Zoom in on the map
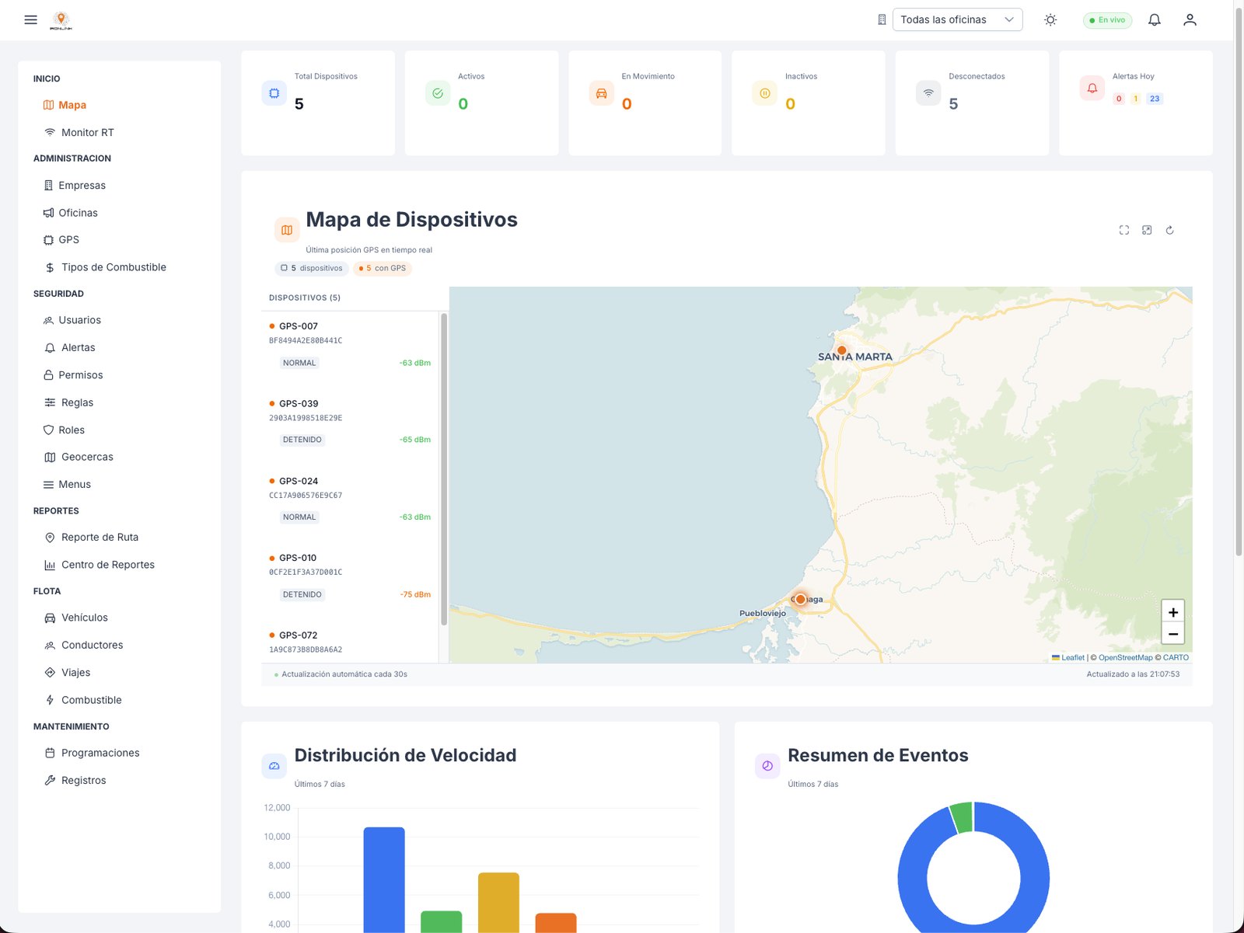 (x=1172, y=612)
